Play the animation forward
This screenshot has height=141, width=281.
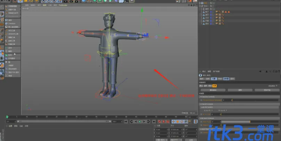tap(140, 122)
